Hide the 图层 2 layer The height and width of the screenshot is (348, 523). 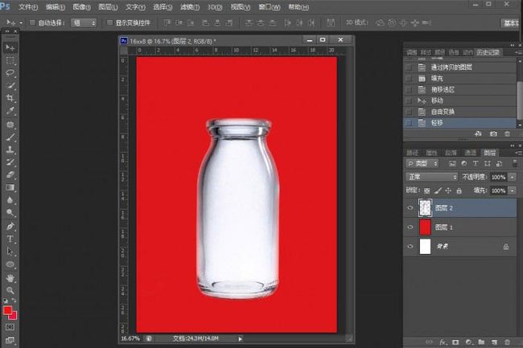tap(410, 208)
